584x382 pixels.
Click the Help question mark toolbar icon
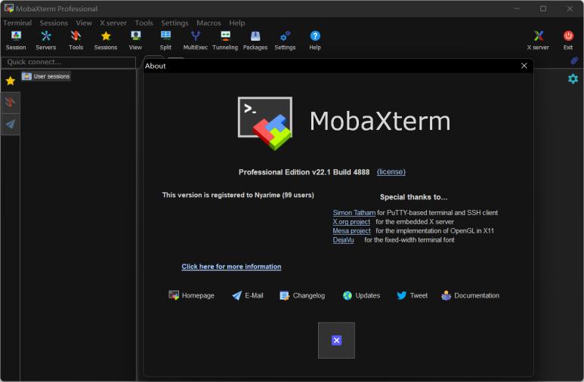(x=315, y=40)
